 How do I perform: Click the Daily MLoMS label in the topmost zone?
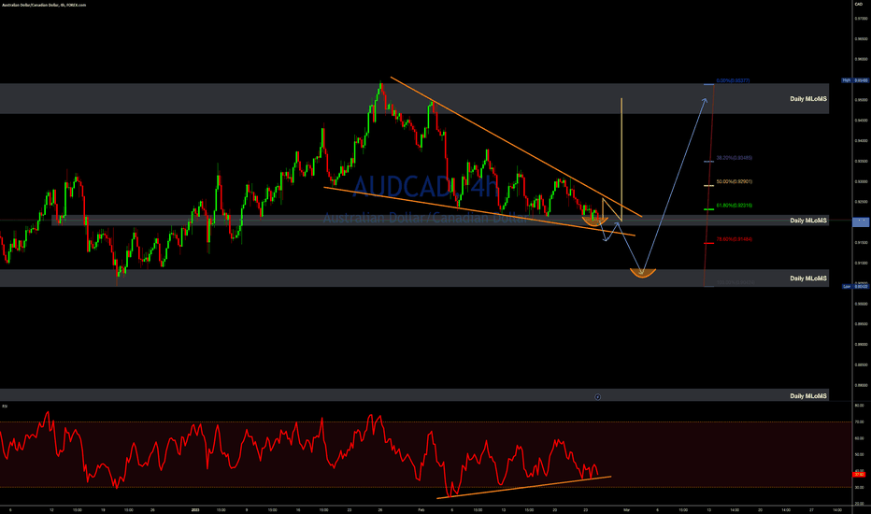pos(808,99)
